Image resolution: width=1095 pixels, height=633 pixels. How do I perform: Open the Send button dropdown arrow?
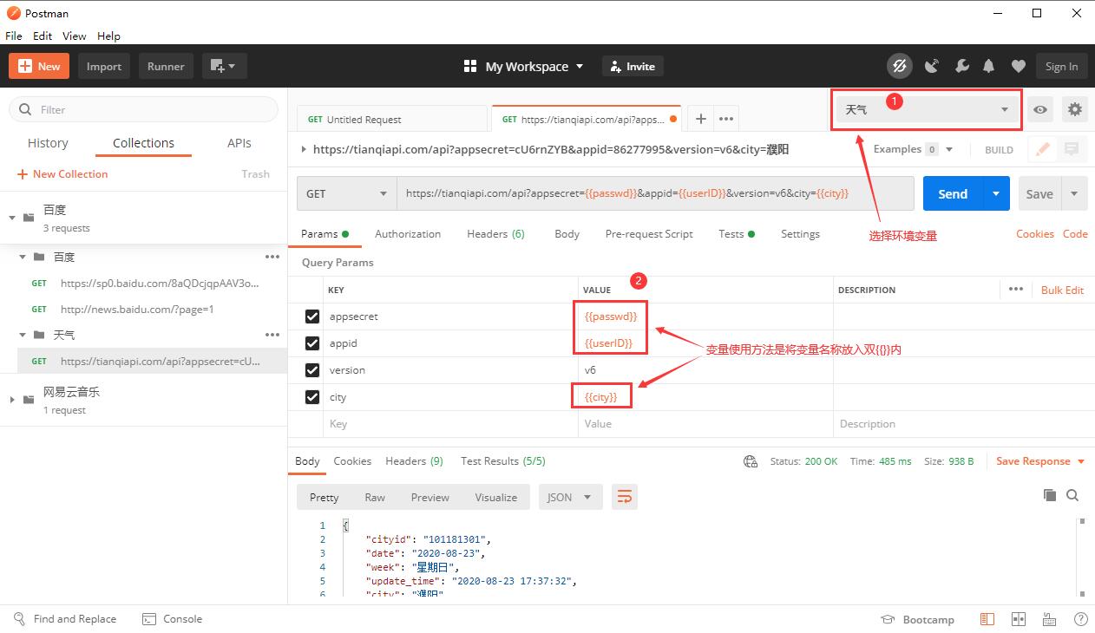996,193
